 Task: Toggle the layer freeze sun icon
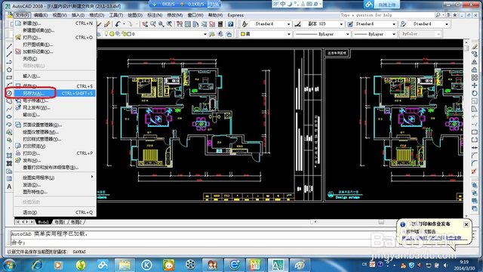112,34
